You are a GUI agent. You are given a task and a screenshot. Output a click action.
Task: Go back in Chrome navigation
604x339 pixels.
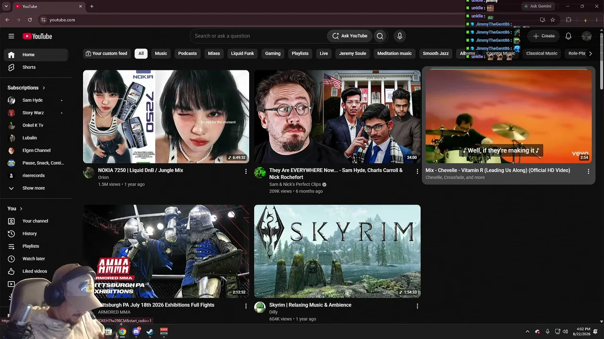point(7,20)
